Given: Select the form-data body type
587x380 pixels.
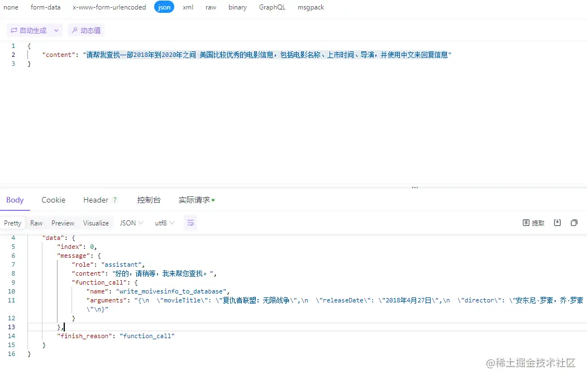Looking at the screenshot, I should (x=45, y=7).
